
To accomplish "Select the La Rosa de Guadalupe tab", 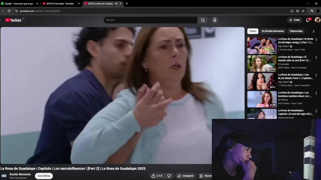I will pos(103,3).
